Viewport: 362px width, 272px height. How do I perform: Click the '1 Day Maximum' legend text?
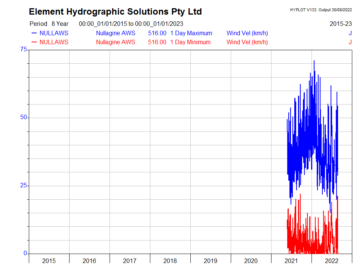pyautogui.click(x=191, y=33)
